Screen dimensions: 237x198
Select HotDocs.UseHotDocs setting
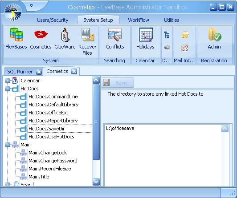(51, 137)
